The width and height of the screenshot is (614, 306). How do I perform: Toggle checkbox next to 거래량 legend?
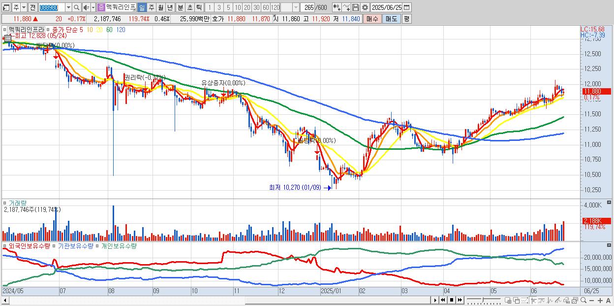pyautogui.click(x=4, y=203)
